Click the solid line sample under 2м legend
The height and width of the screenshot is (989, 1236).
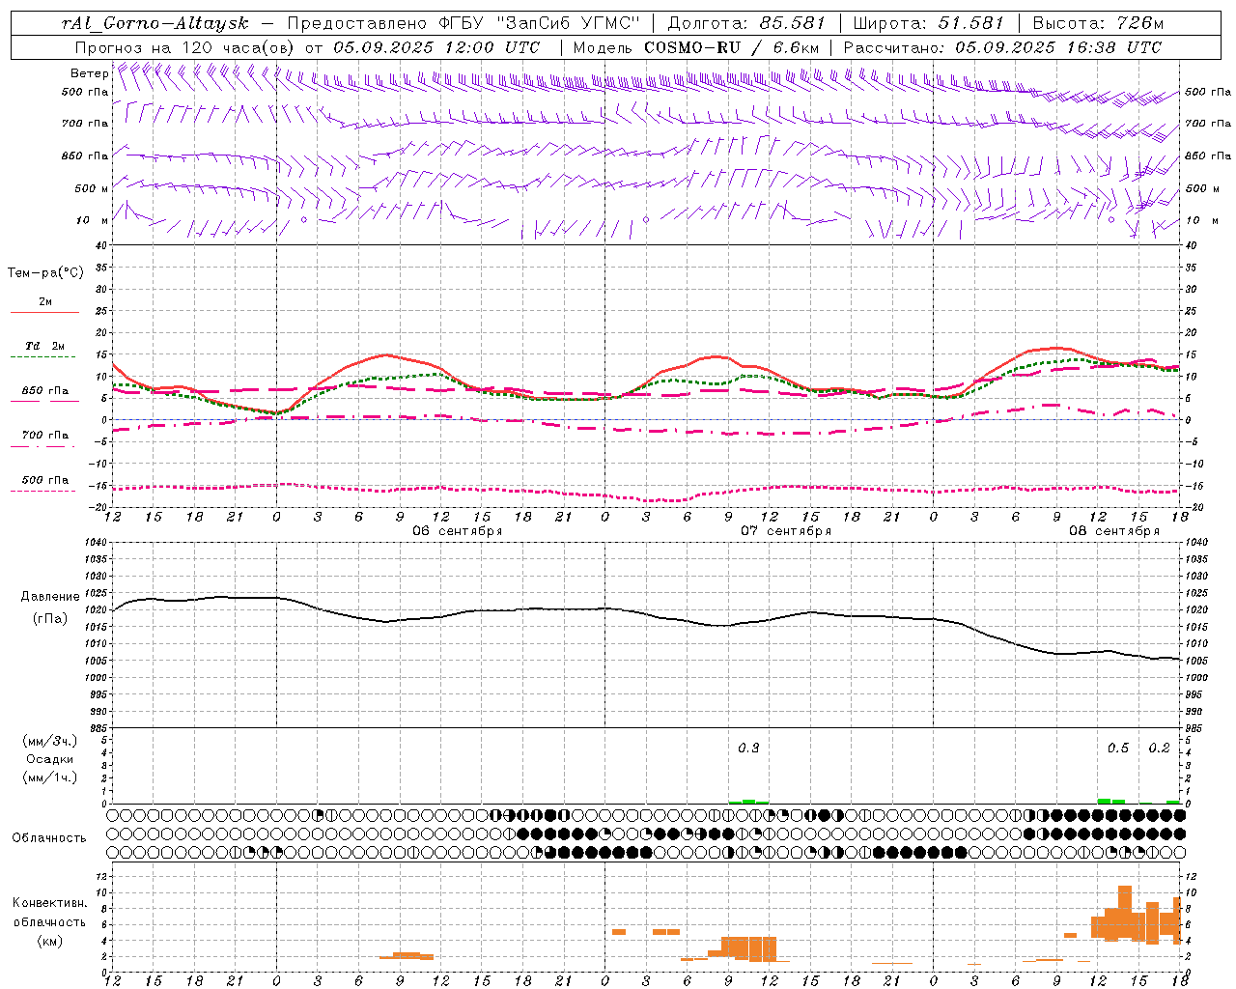44,313
